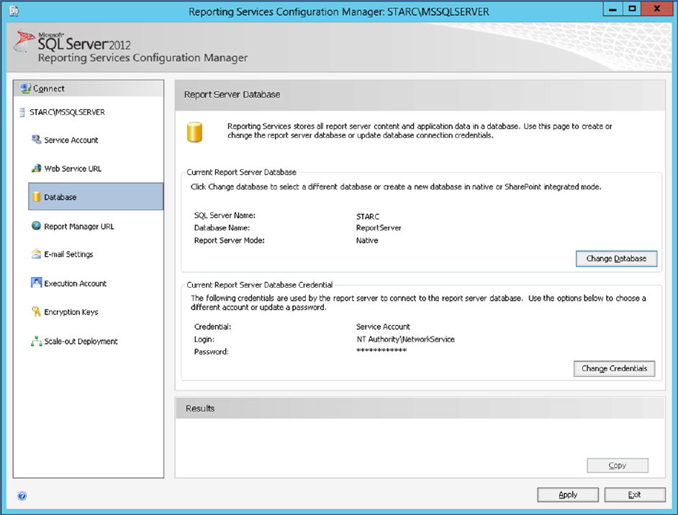This screenshot has height=515, width=678.
Task: Click the Scale-out Deployment network icon
Action: (36, 342)
